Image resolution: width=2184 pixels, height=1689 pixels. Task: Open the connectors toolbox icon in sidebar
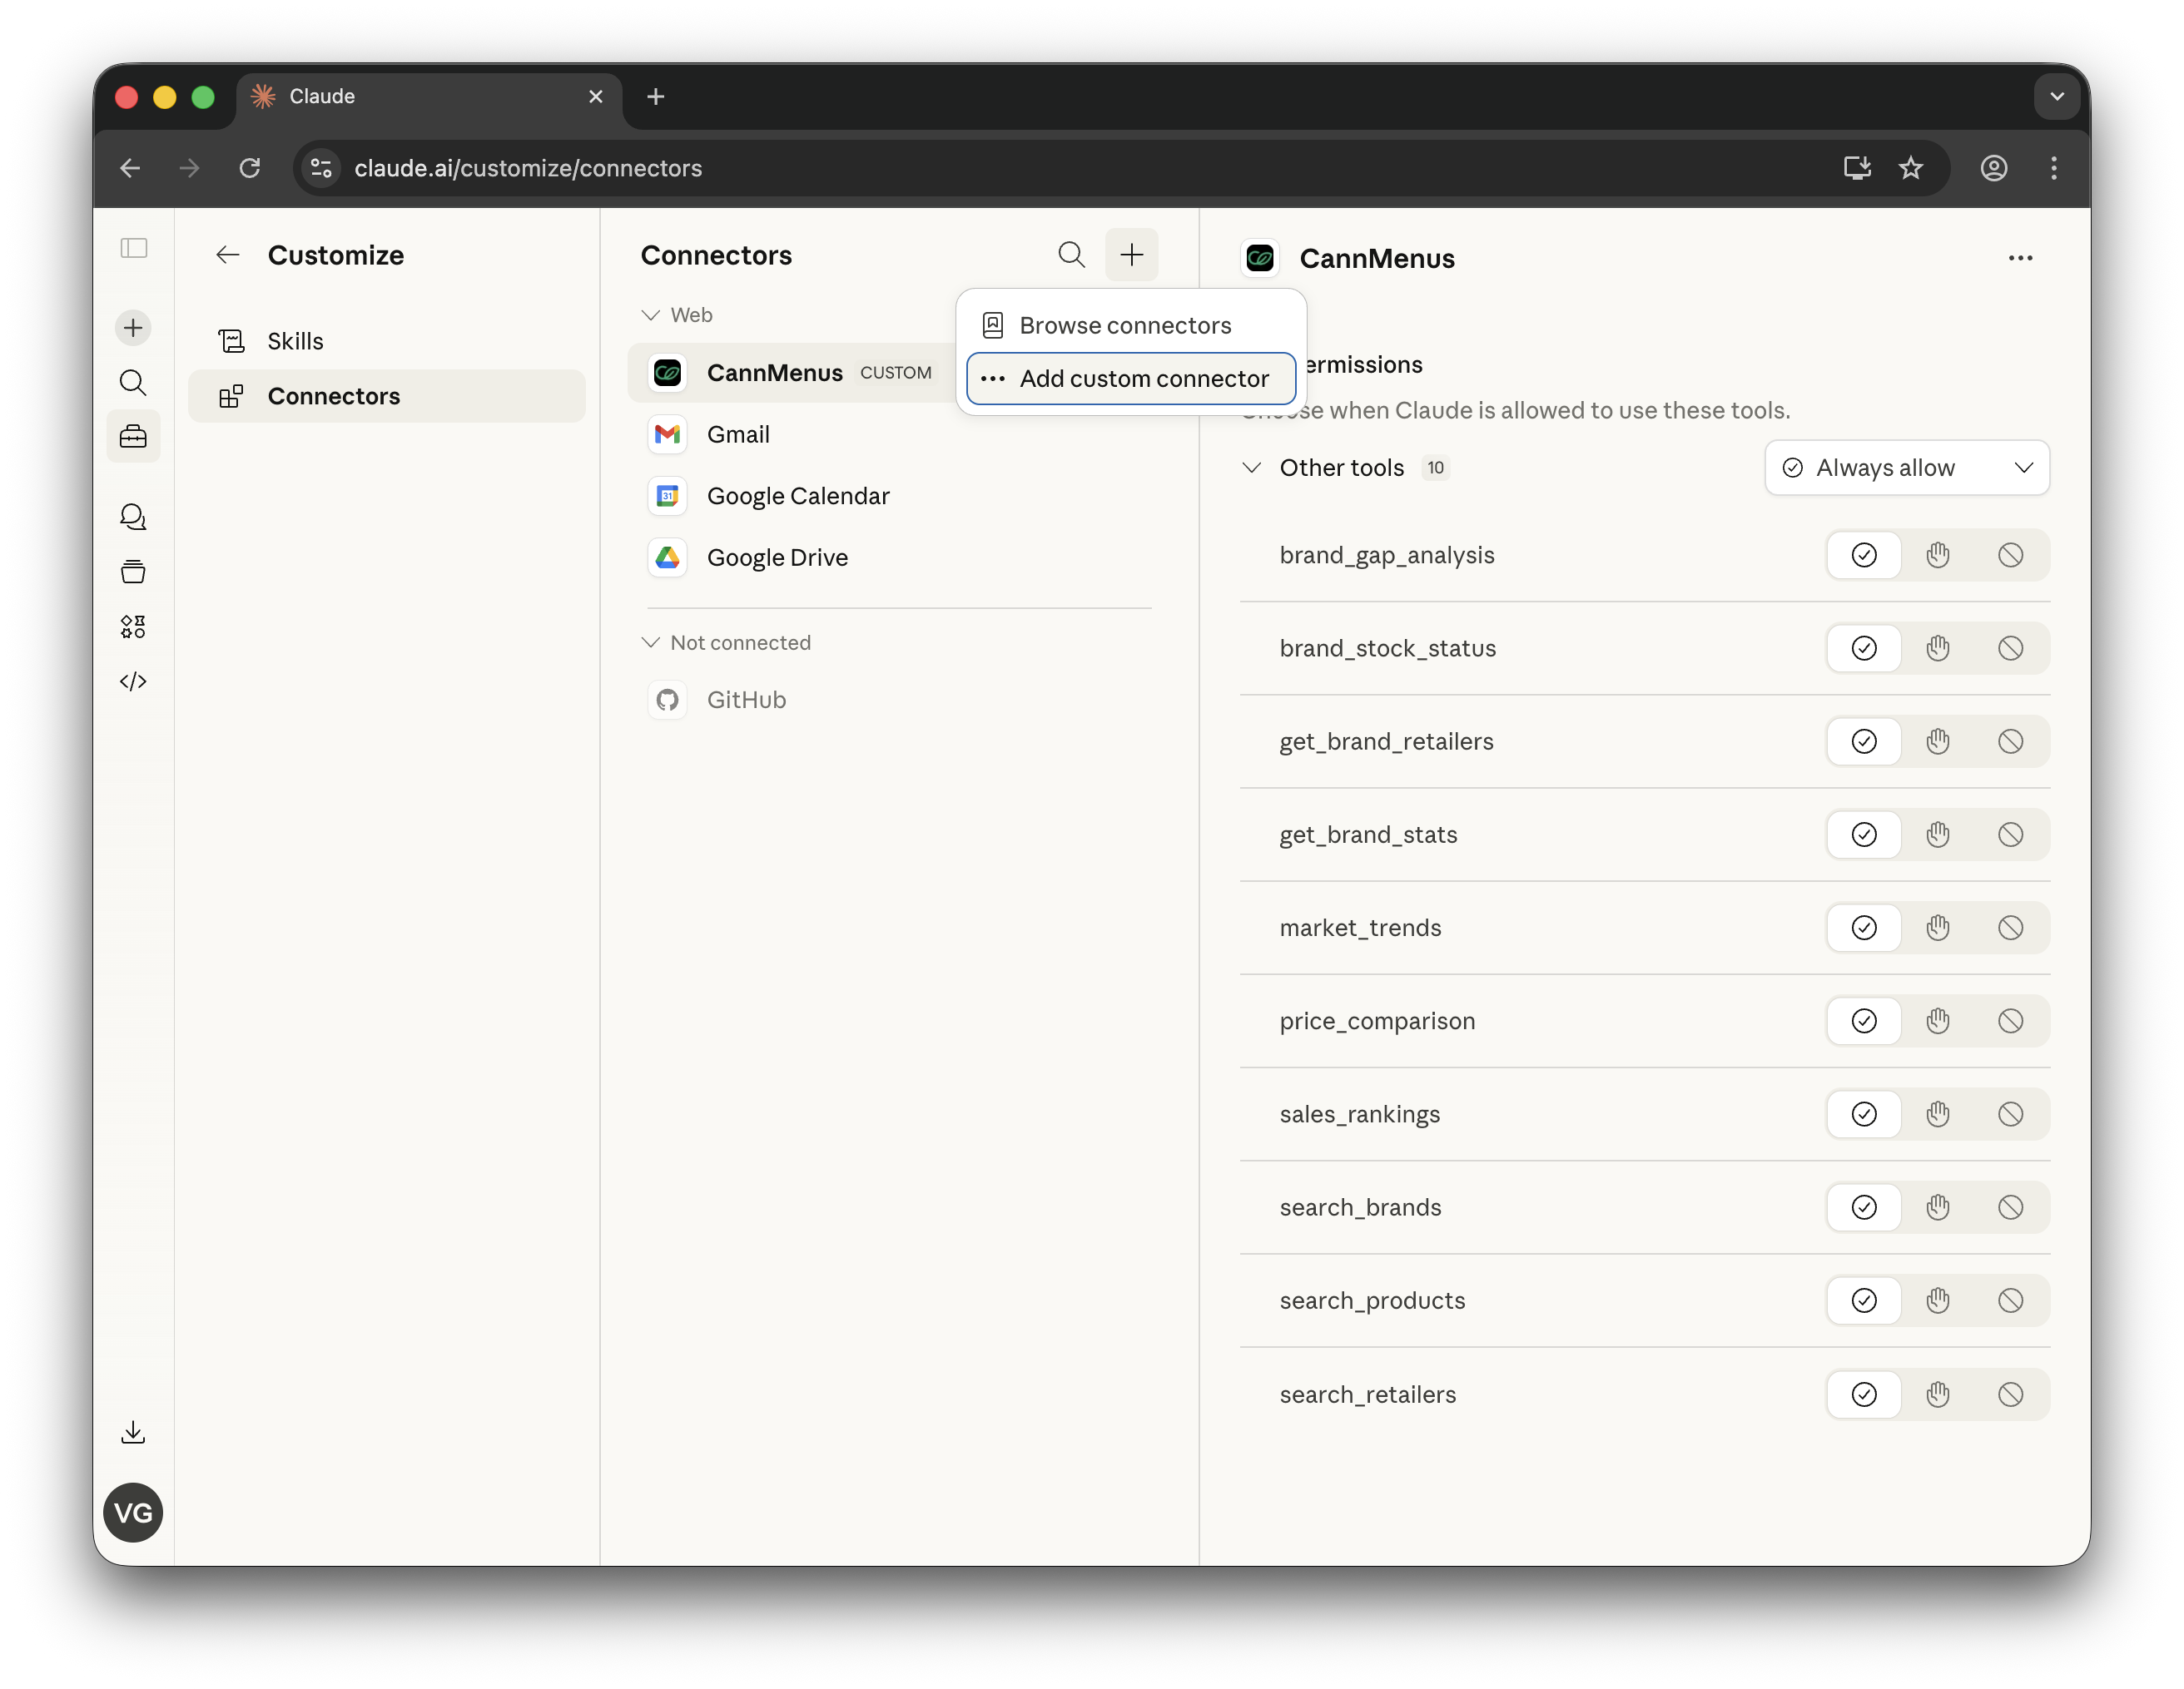[133, 437]
